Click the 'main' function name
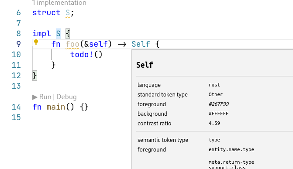The width and height of the screenshot is (293, 169). pos(56,107)
